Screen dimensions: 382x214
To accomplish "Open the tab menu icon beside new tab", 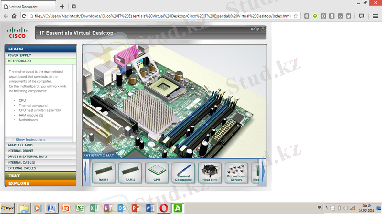I will (x=74, y=7).
